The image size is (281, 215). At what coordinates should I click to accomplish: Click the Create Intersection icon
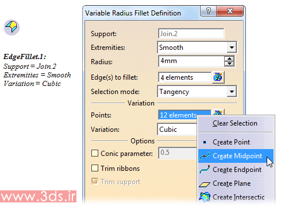click(x=205, y=197)
